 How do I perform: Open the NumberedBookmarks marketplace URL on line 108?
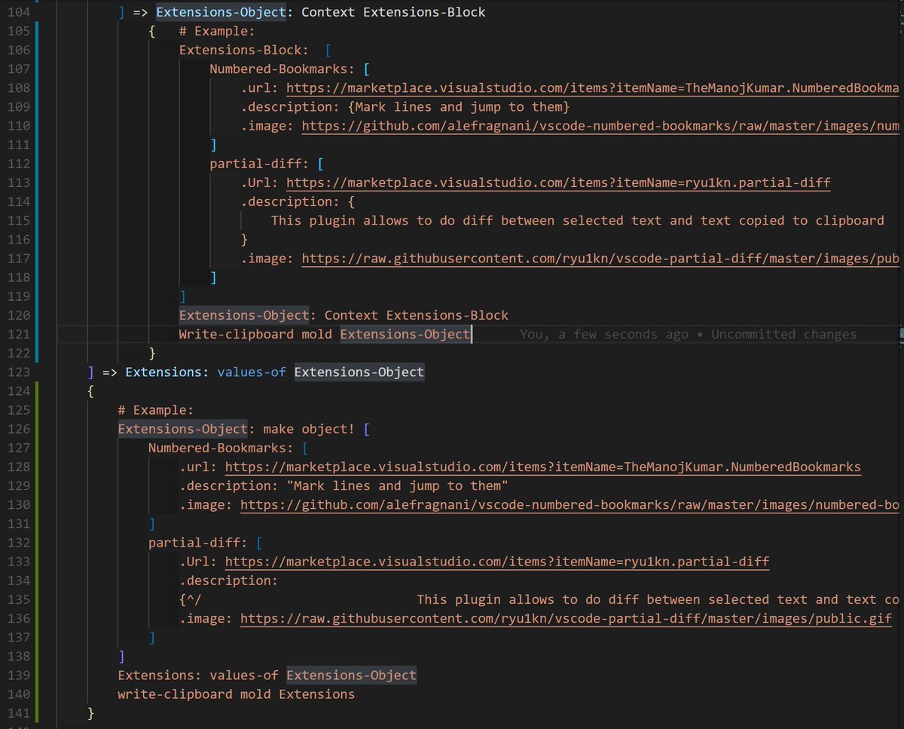(x=593, y=88)
